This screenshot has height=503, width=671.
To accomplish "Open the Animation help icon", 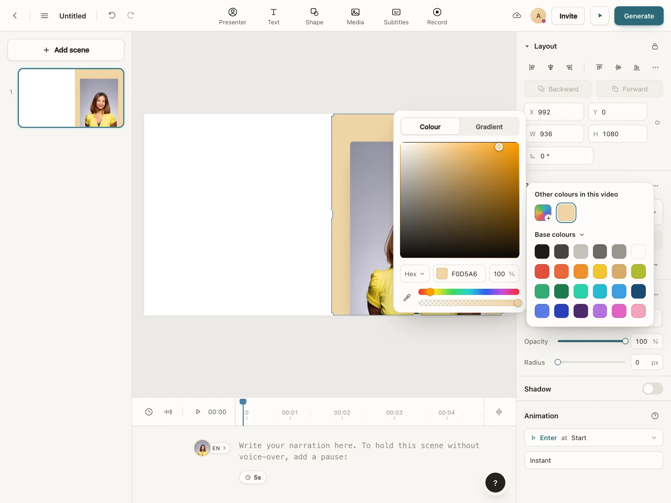I will coord(655,416).
